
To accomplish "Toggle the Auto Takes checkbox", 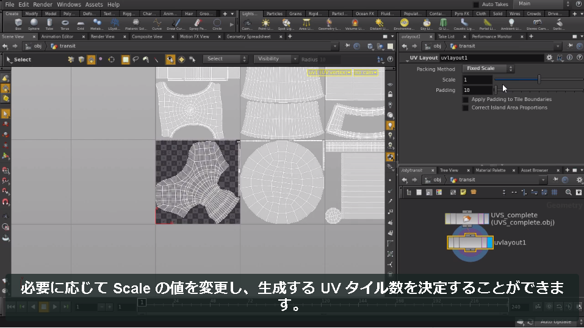I will pos(475,4).
